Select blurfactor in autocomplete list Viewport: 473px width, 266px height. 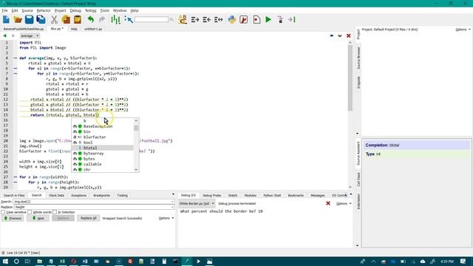[103, 137]
